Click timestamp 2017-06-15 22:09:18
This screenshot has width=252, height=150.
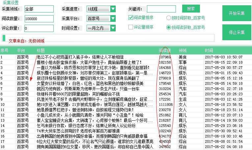[224, 62]
